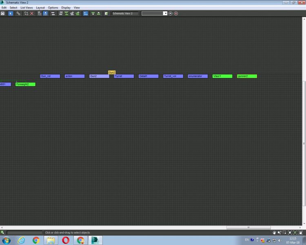
Task: Click the yellow Gun2 label tag
Action: (112, 73)
